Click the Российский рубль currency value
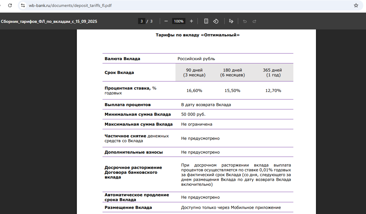 click(196, 59)
